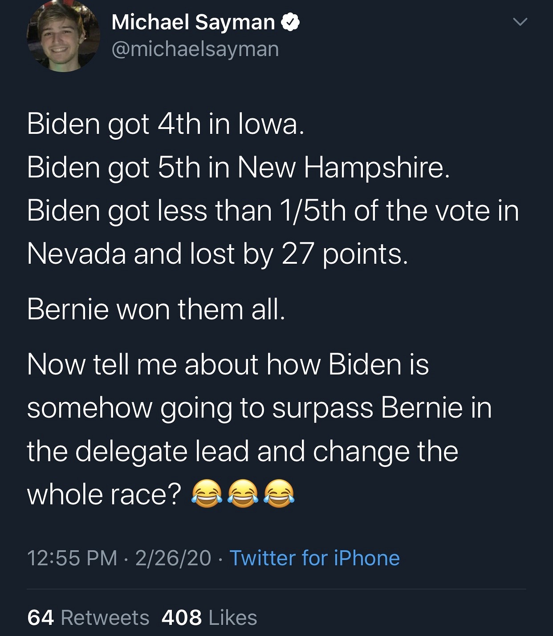Screen dimensions: 553x636
Task: Click the @michaelsayman handle
Action: pos(195,49)
